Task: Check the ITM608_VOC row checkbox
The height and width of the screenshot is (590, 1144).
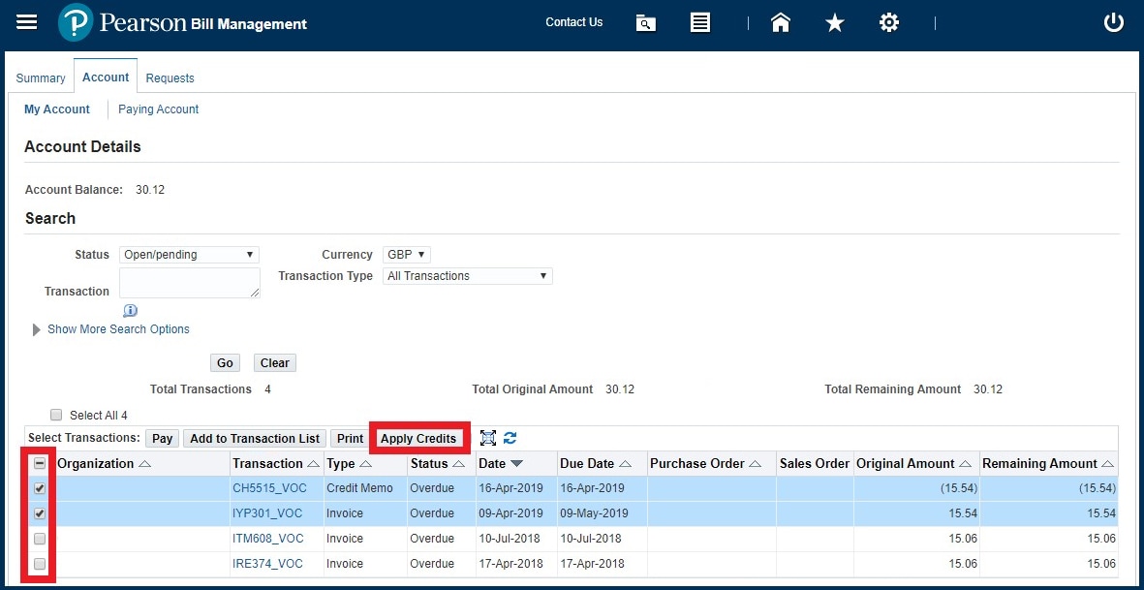Action: coord(40,539)
